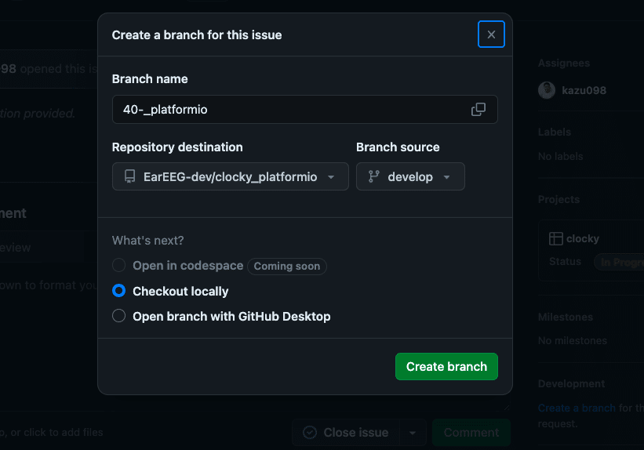644x450 pixels.
Task: Click the Create a branch for this issue title
Action: (x=197, y=35)
